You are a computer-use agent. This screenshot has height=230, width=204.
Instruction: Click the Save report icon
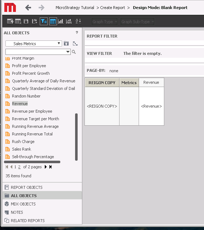(x=26, y=22)
